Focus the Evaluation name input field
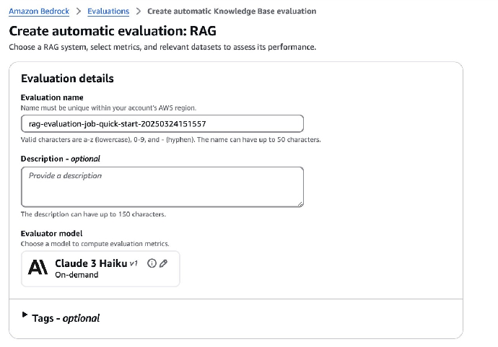 coord(162,123)
